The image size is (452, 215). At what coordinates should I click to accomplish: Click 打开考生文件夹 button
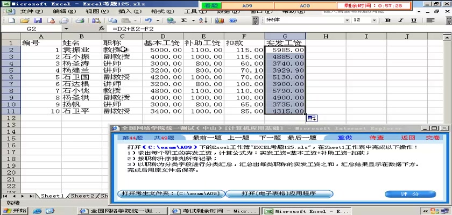pyautogui.click(x=171, y=193)
